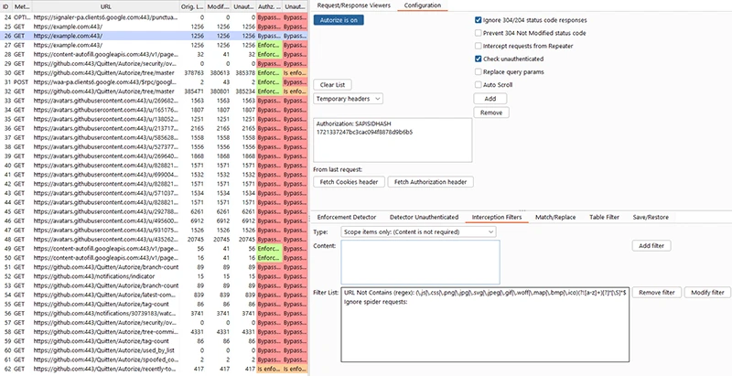
Task: Select row 52 github notifications/indicator
Action: 154,276
